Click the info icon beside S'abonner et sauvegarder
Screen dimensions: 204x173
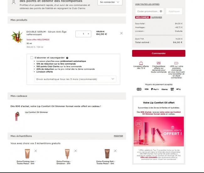pos(67,58)
